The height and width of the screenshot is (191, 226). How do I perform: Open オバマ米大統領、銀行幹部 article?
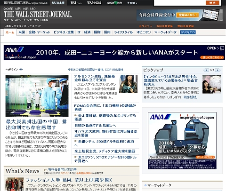pos(106,133)
